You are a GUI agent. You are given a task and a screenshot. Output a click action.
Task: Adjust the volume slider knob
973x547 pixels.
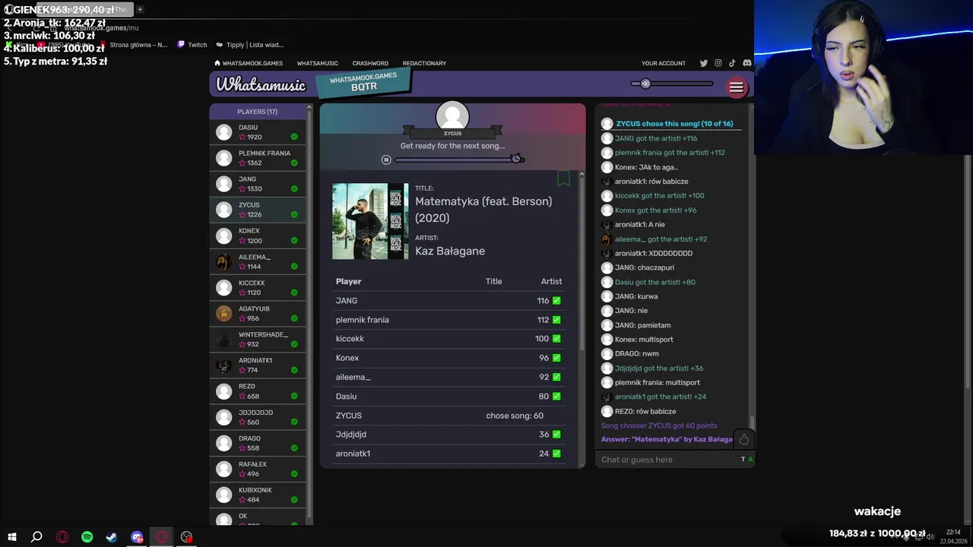[x=645, y=84]
